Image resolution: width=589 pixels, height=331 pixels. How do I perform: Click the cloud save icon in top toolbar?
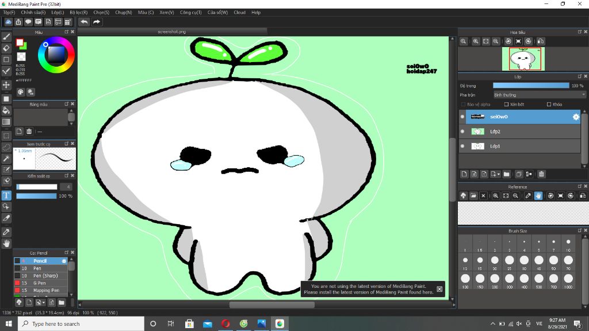point(8,22)
